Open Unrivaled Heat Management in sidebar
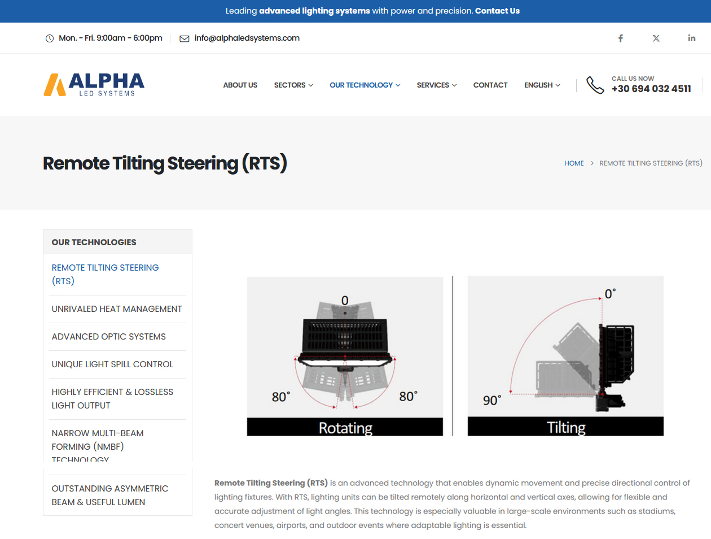The image size is (711, 539). click(x=117, y=309)
